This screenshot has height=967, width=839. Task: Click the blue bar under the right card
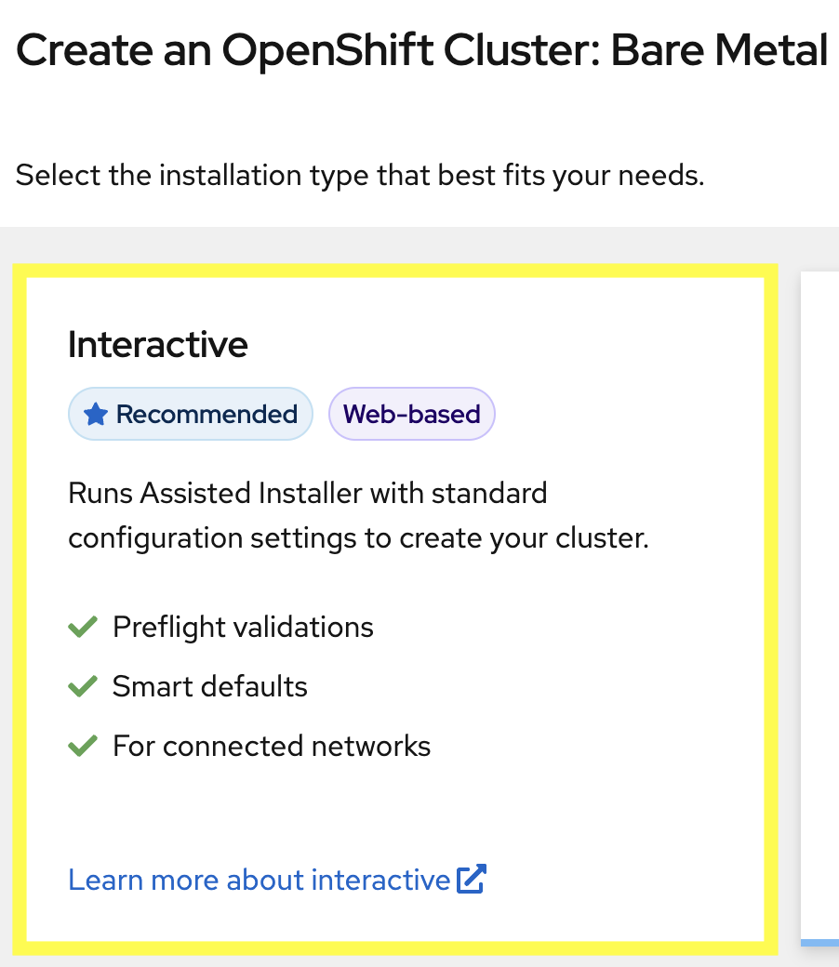[x=820, y=943]
